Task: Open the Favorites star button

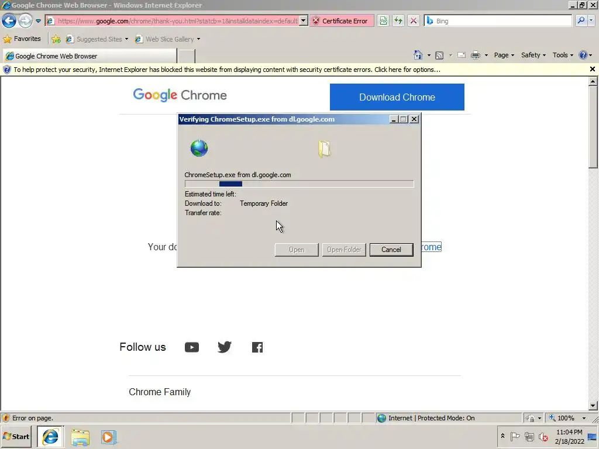Action: click(22, 39)
